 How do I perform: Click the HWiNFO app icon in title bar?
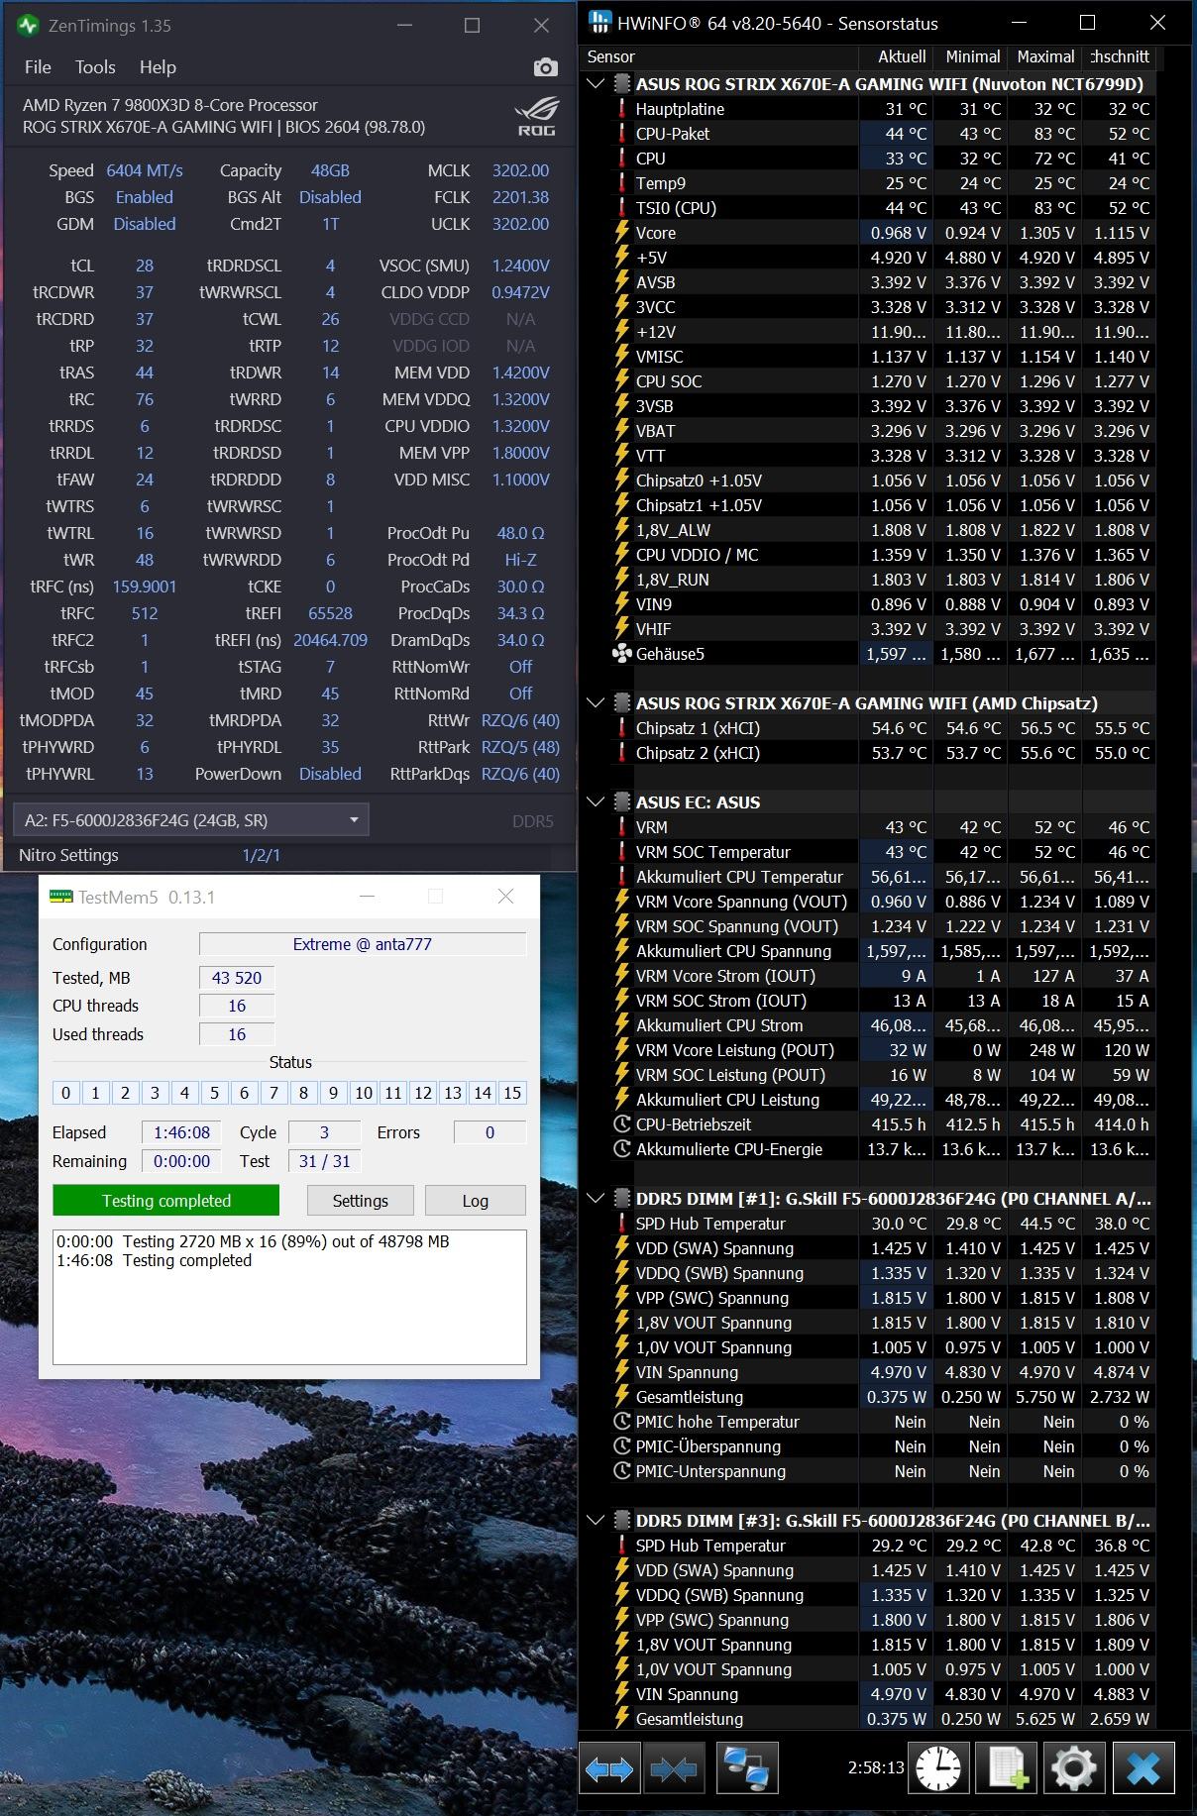(599, 23)
